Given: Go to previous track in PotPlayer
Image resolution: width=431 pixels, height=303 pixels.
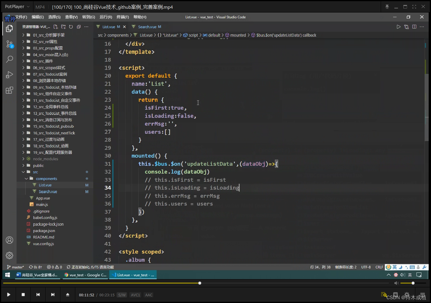Looking at the screenshot, I should coord(38,295).
